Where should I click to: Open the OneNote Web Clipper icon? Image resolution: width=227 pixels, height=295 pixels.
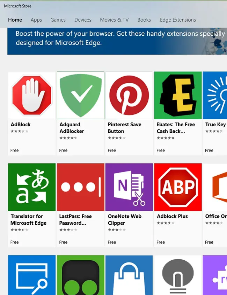click(x=129, y=187)
